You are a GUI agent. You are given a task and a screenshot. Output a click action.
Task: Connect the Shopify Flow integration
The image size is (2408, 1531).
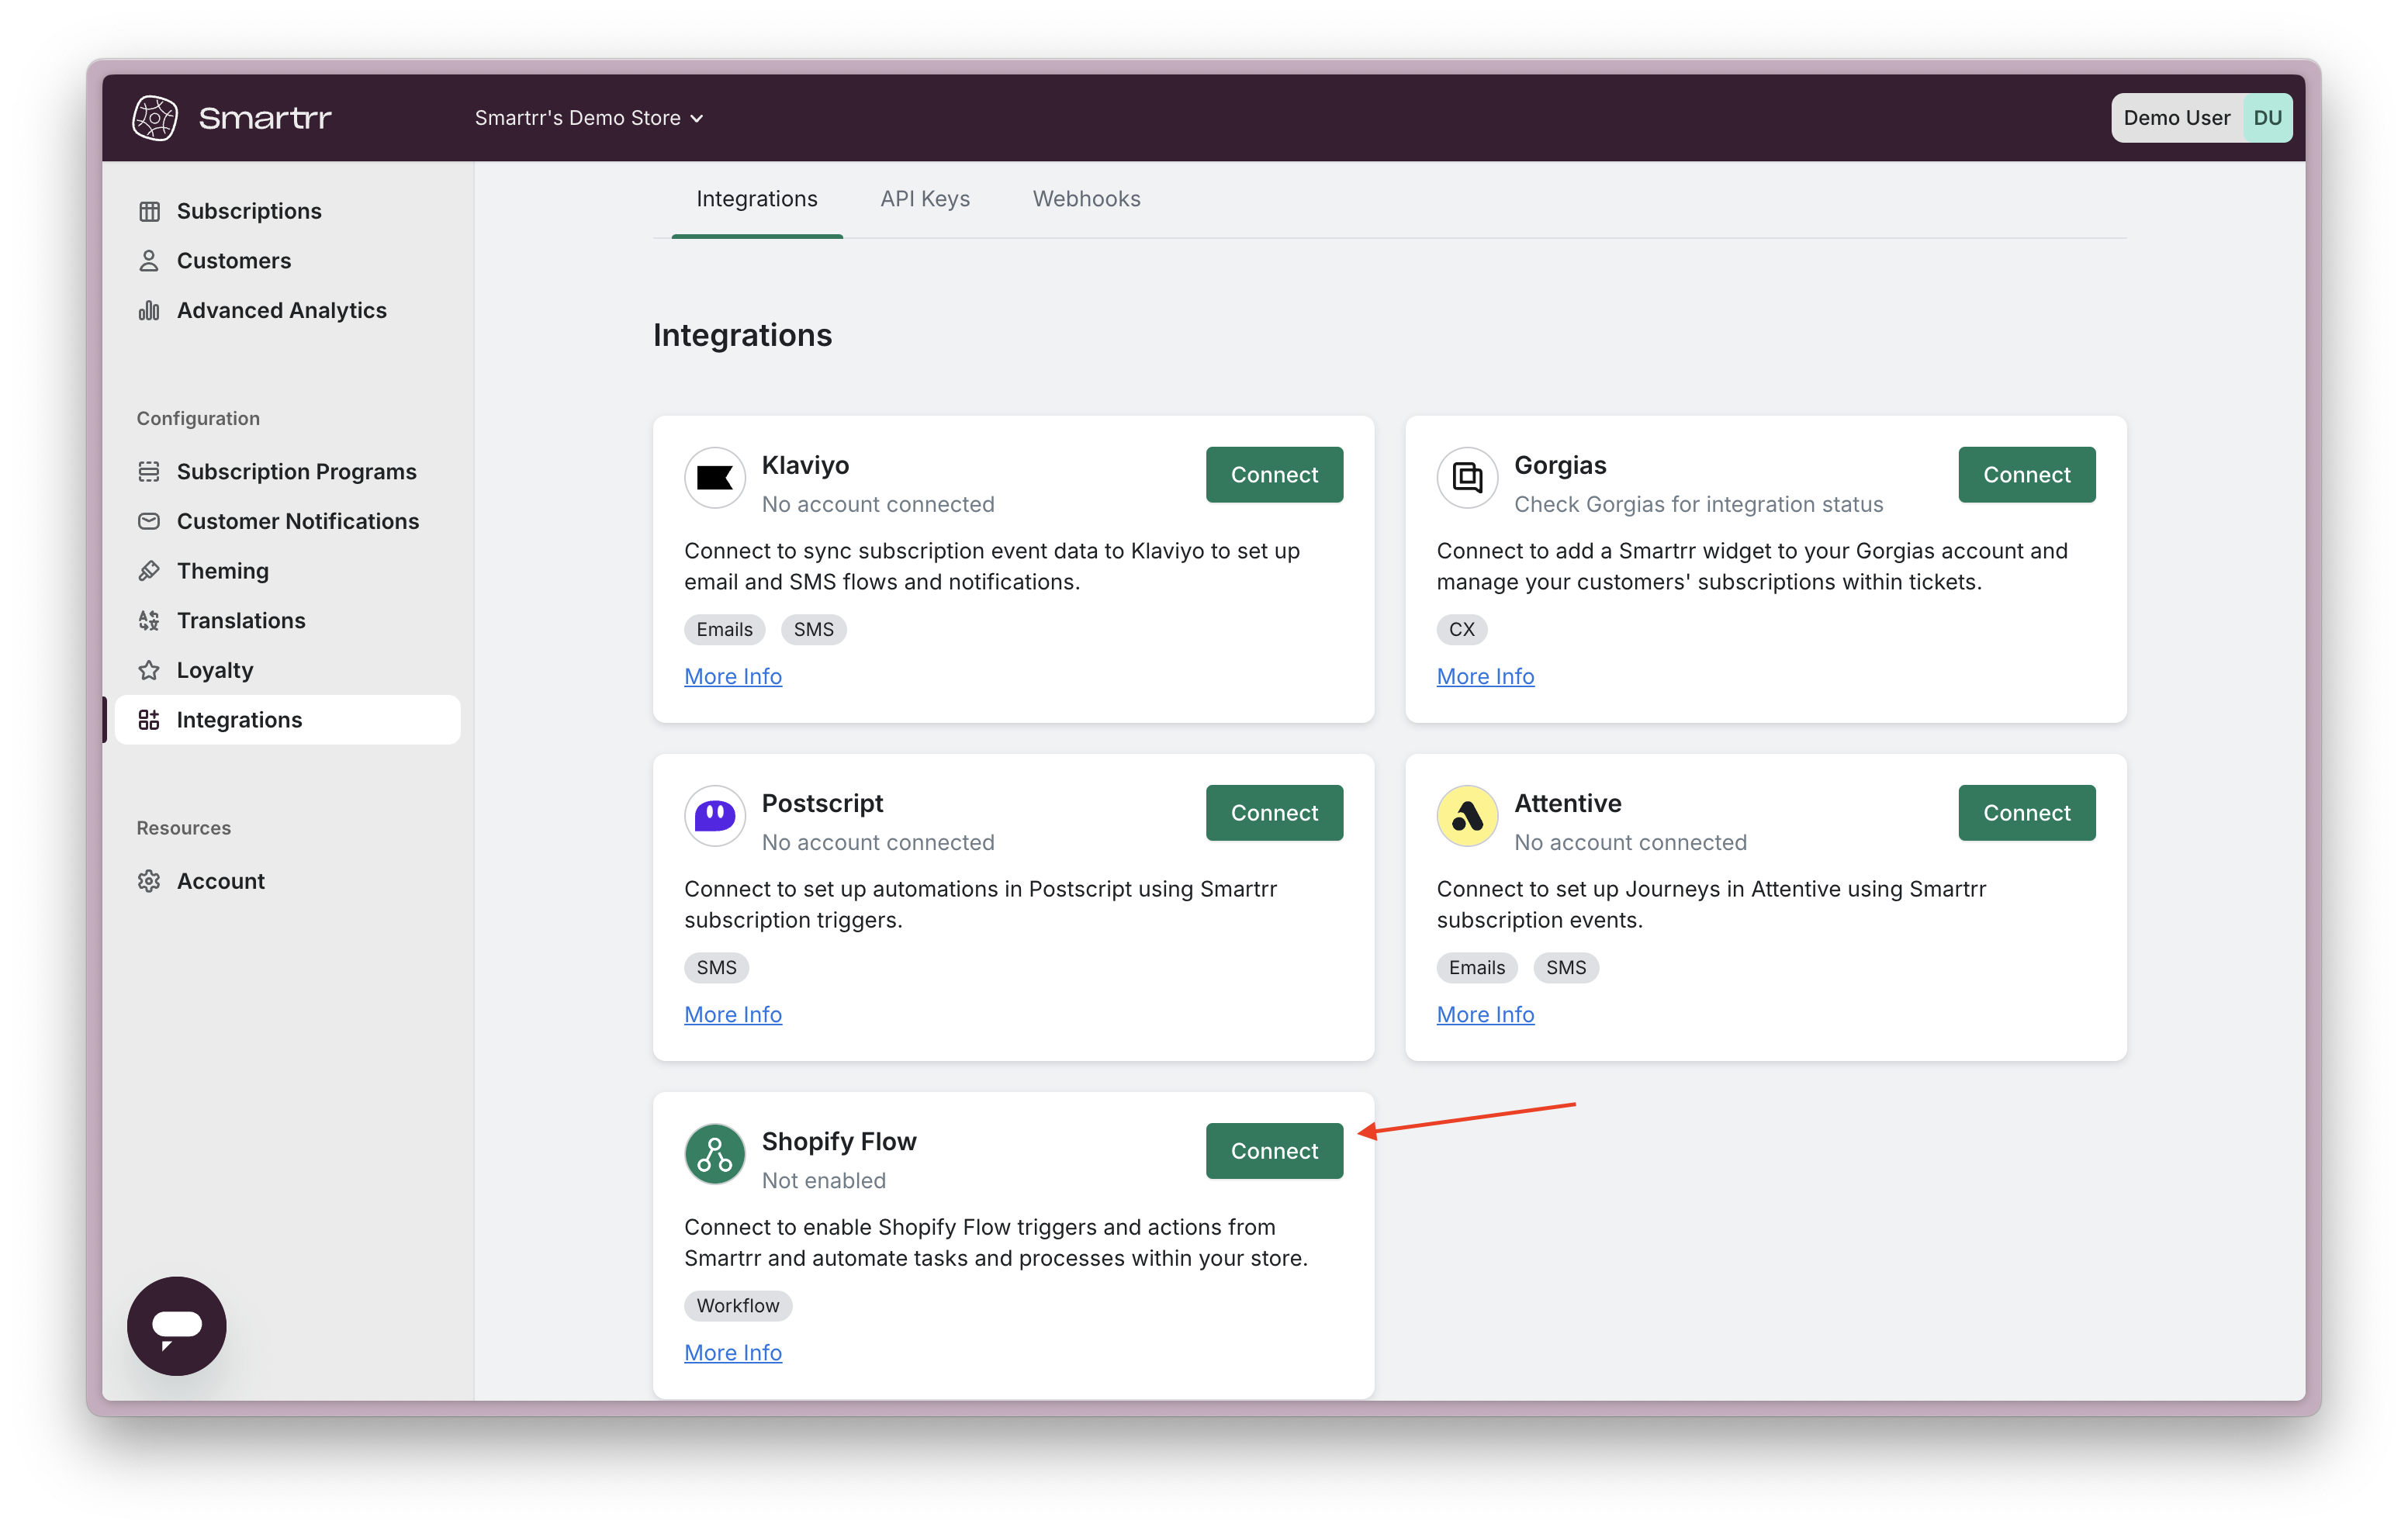point(1273,1151)
